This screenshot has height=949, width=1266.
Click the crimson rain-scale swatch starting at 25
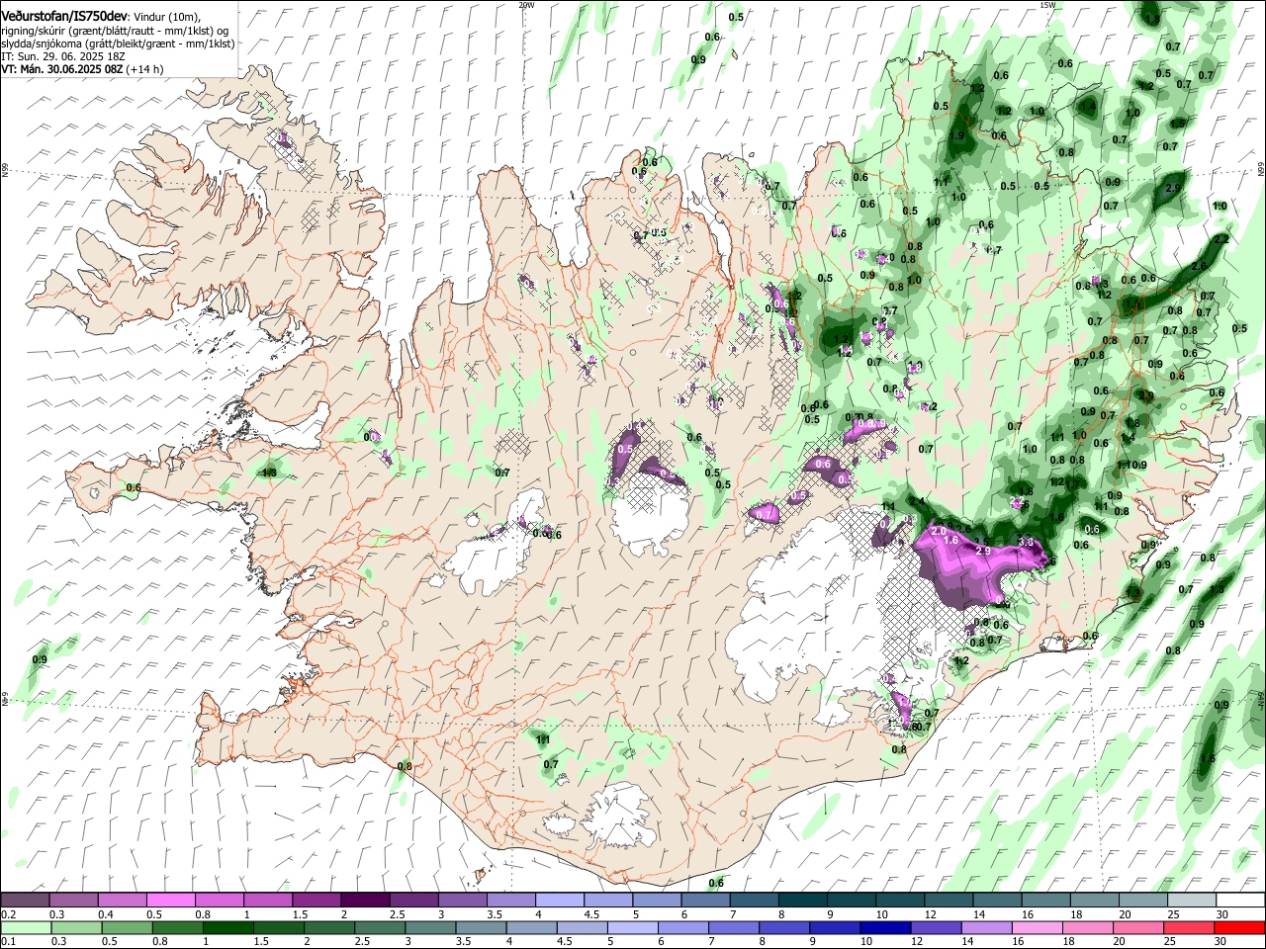pos(1188,927)
